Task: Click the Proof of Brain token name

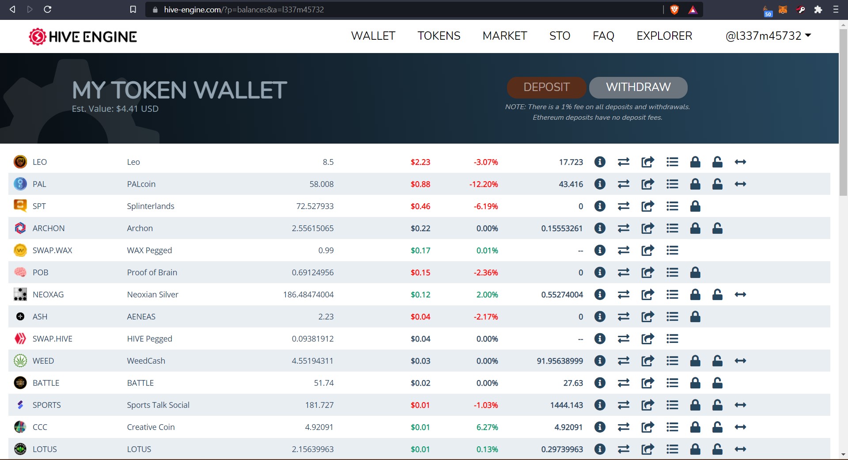Action: 152,273
